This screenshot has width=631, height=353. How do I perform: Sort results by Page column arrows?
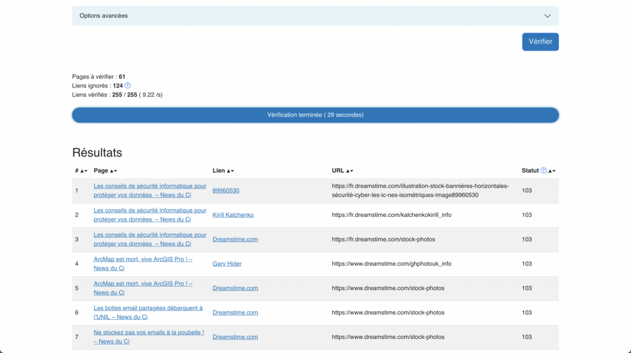[x=113, y=171]
